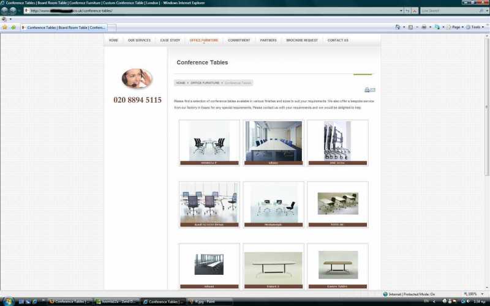This screenshot has height=306, width=490.
Task: Click the search magnifier icon in Live Search
Action: pyautogui.click(x=481, y=10)
